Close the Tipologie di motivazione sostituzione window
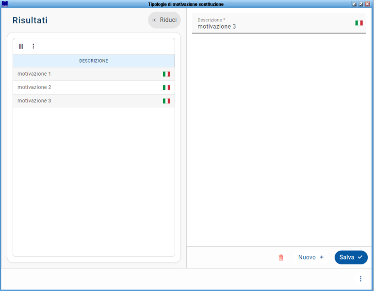The width and height of the screenshot is (374, 291). [368, 4]
